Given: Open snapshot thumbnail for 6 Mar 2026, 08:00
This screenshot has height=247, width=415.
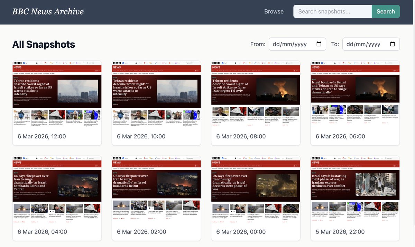Looking at the screenshot, I should (x=256, y=94).
